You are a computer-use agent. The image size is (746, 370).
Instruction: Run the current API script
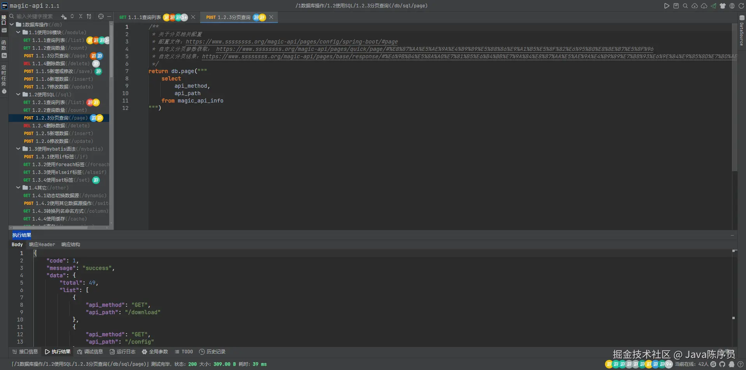click(667, 6)
